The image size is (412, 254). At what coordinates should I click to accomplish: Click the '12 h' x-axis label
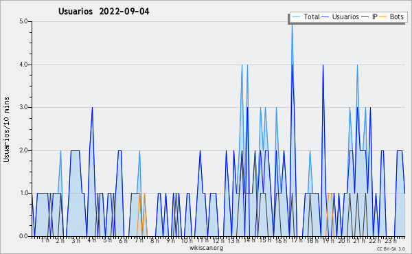[x=218, y=241]
